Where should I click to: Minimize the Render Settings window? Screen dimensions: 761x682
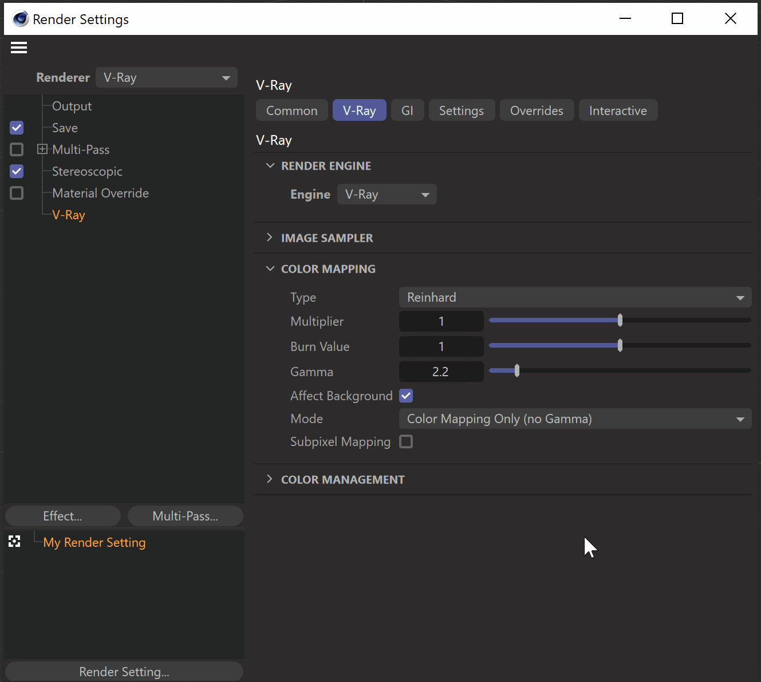625,19
